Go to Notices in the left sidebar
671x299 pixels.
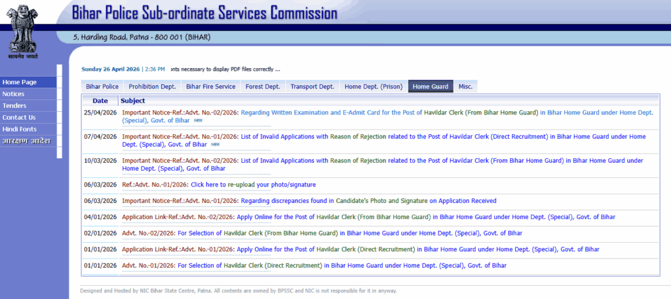[x=14, y=94]
